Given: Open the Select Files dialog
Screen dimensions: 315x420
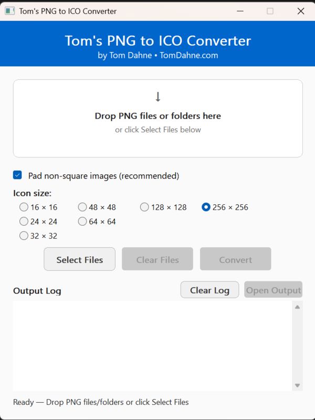Looking at the screenshot, I should click(x=80, y=259).
